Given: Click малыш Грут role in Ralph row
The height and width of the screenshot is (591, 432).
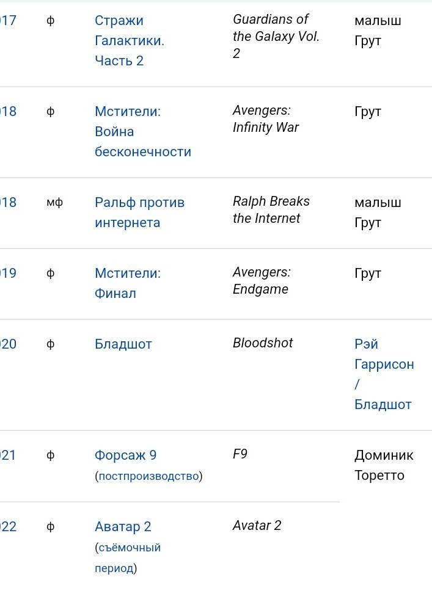Looking at the screenshot, I should (378, 212).
